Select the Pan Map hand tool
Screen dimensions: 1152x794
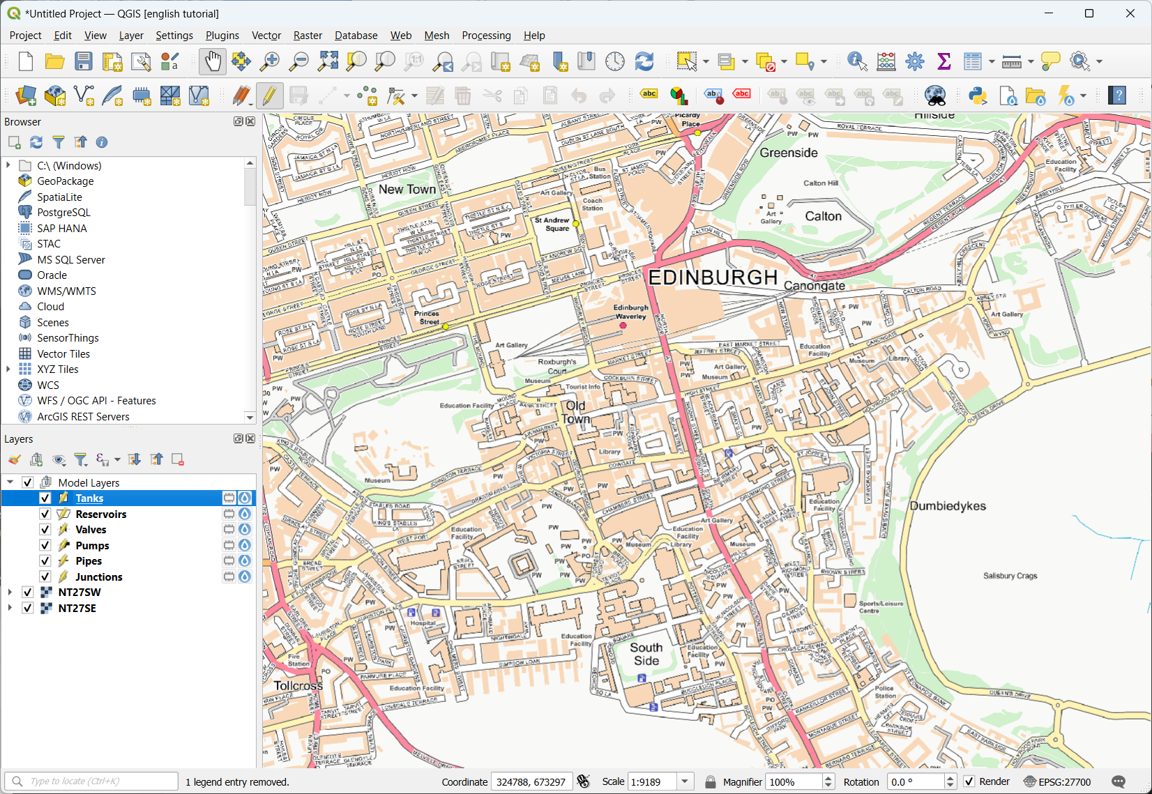click(213, 61)
